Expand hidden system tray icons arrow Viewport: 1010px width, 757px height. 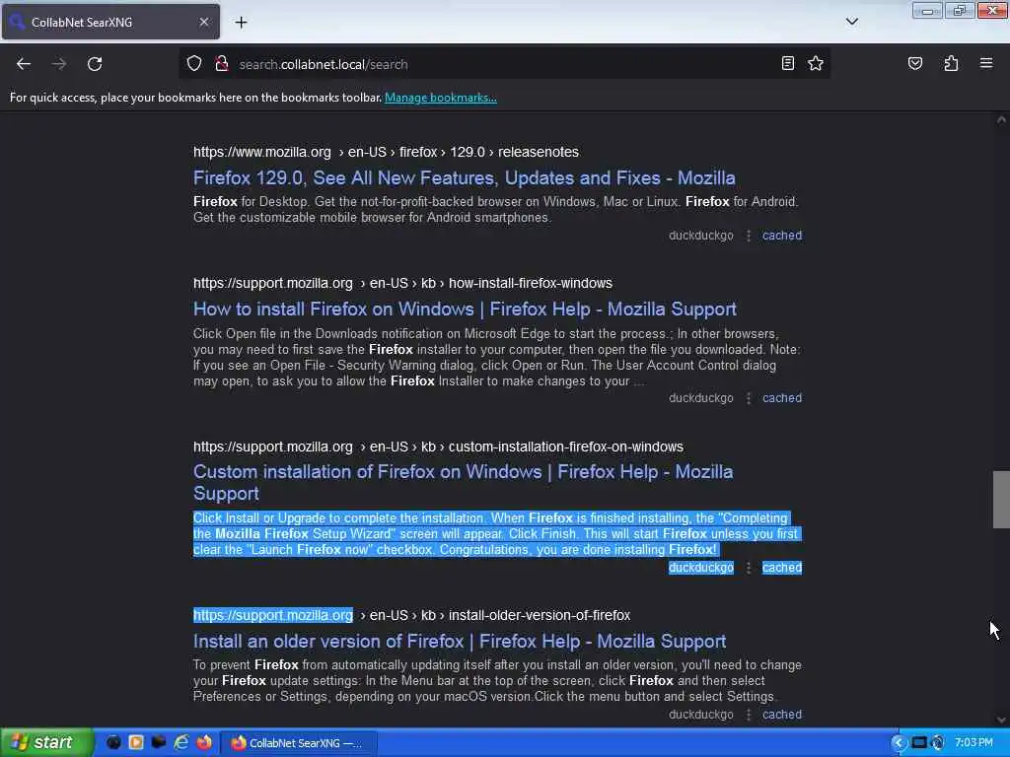(898, 743)
